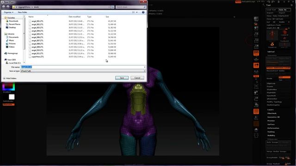The height and width of the screenshot is (166, 296).
Task: Click the main color picker square
Action: [x=8, y=86]
